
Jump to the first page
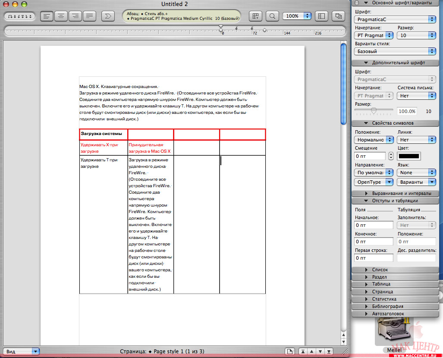point(303,352)
